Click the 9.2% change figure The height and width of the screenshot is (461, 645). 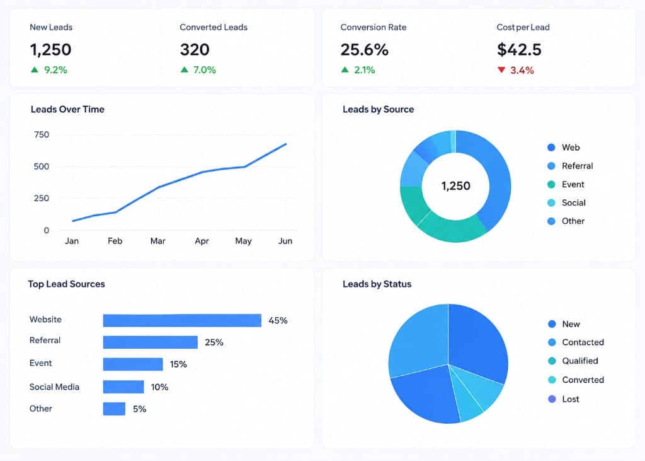pos(55,70)
